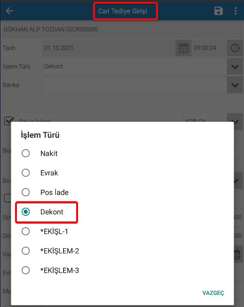
Task: Expand the Banka dropdown arrow
Action: 235,85
